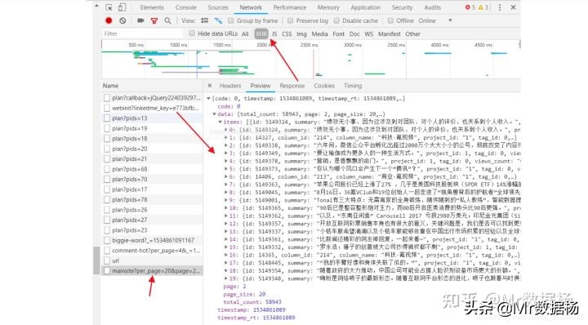Open the Security tab
This screenshot has height=325, width=588.
tap(402, 7)
